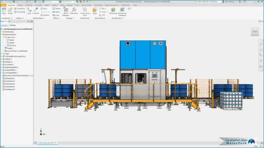Screen dimensions: 264x148
Task: Expand the Origin folder node
Action: [x=2, y=54]
